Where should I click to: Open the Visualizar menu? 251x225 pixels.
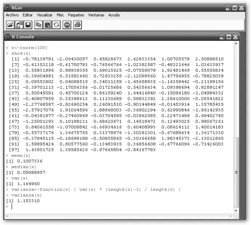44,15
